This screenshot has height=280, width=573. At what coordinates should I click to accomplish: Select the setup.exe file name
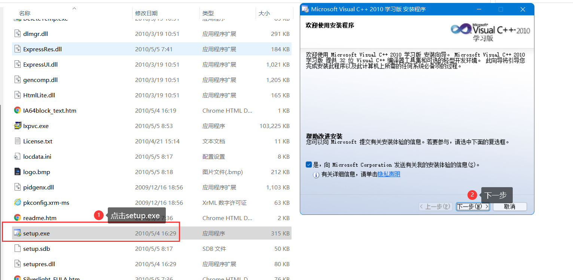[36, 233]
